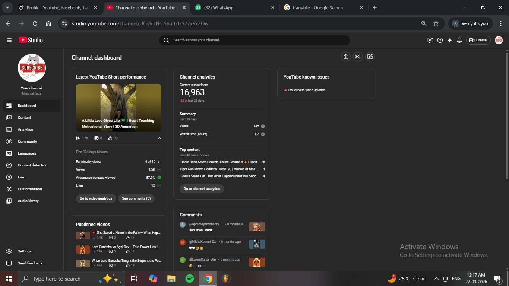The width and height of the screenshot is (509, 286).
Task: Collapse the latest Short performance details chevron
Action: click(159, 138)
